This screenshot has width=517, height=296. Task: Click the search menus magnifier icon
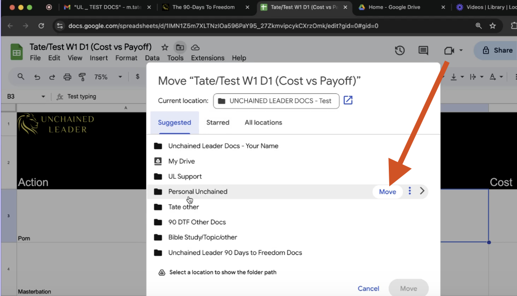pos(21,77)
